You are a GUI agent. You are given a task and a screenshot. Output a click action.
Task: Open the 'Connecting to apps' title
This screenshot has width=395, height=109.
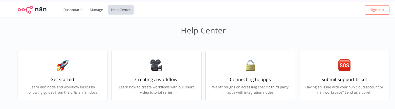point(250,80)
